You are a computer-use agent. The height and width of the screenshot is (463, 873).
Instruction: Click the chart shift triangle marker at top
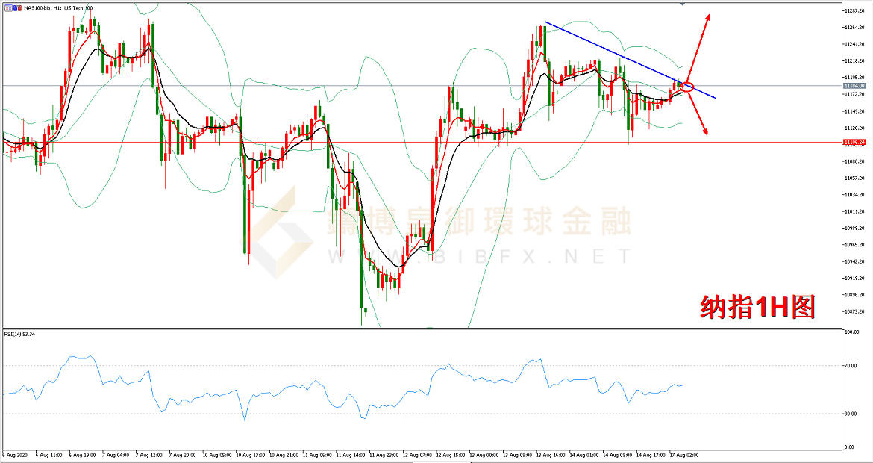pos(682,4)
